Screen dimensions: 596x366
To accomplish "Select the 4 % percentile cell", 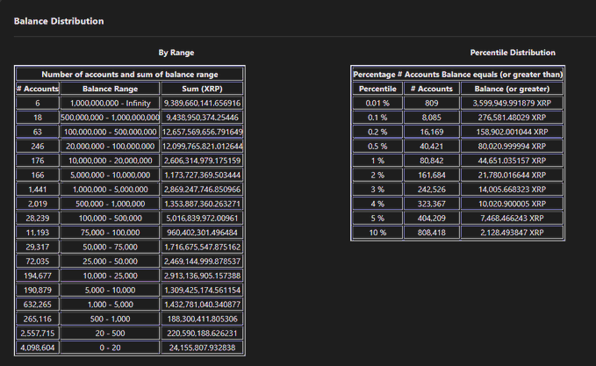I will [377, 204].
